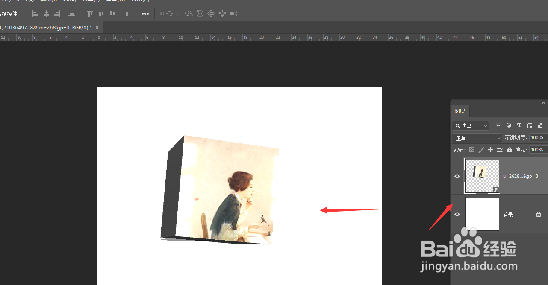Toggle lock all padlock icon

click(510, 150)
